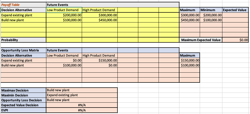
Task: Select Decision Alternative header in Payoff Table
Action: click(x=23, y=10)
